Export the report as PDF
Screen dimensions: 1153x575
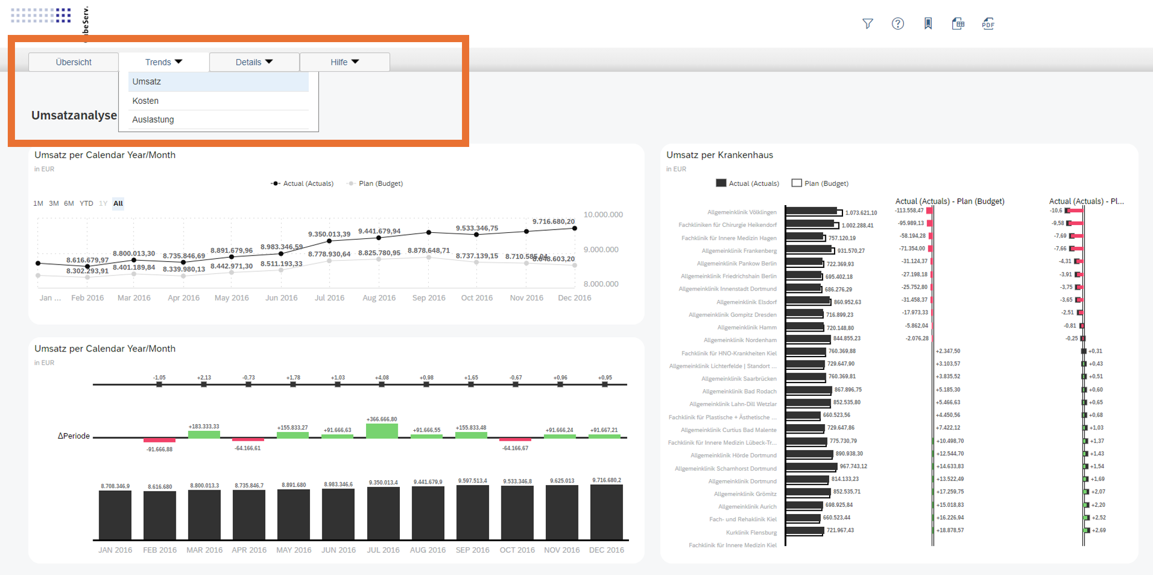tap(988, 24)
